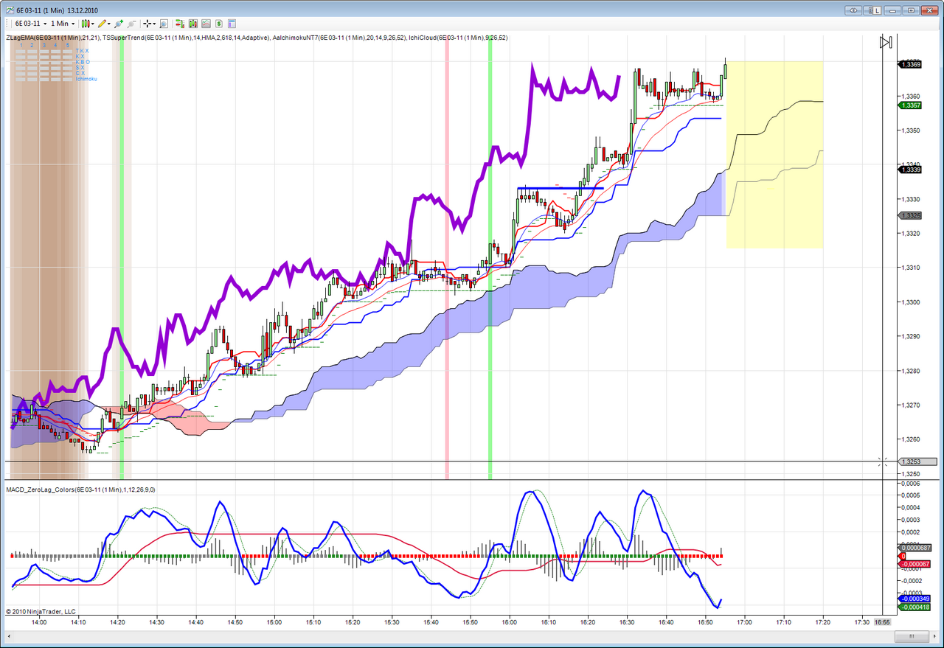944x648 pixels.
Task: Select the pencil drawing tools icon
Action: coord(103,24)
